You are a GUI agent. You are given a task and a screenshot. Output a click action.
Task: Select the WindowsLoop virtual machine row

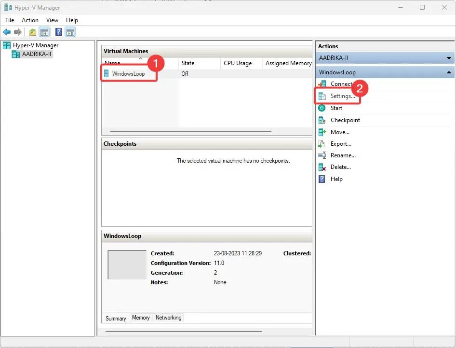pyautogui.click(x=207, y=74)
